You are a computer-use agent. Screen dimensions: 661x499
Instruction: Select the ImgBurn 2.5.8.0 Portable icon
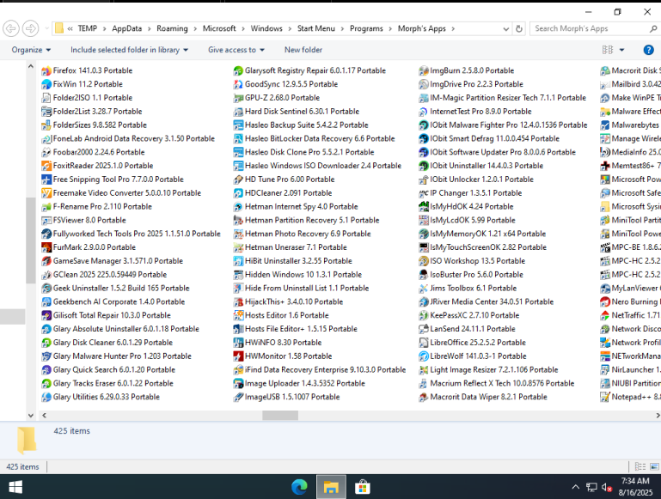423,70
